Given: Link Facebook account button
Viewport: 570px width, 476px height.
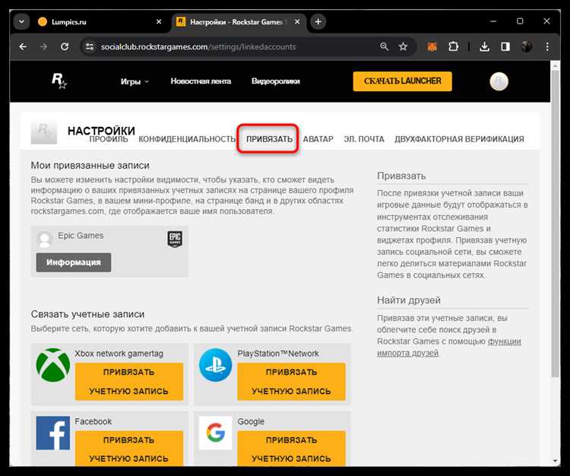Looking at the screenshot, I should (129, 449).
